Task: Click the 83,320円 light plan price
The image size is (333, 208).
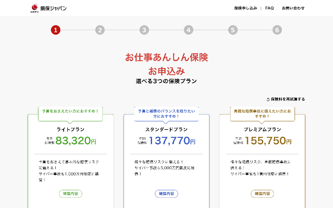Action: tap(76, 141)
